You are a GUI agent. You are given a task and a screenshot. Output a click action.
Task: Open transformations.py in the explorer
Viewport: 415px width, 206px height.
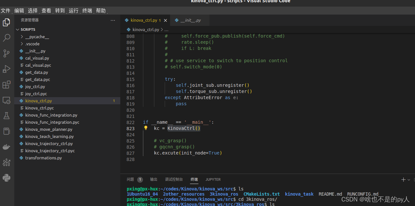click(67, 158)
